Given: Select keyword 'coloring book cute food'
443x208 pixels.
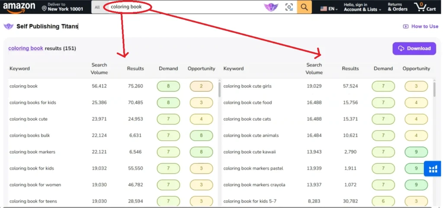Looking at the screenshot, I should 248,102.
